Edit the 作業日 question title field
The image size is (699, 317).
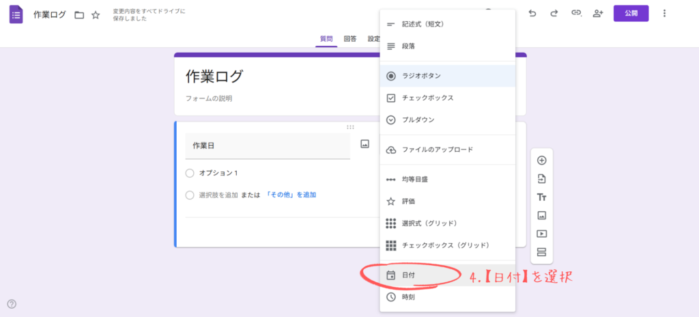tap(268, 146)
